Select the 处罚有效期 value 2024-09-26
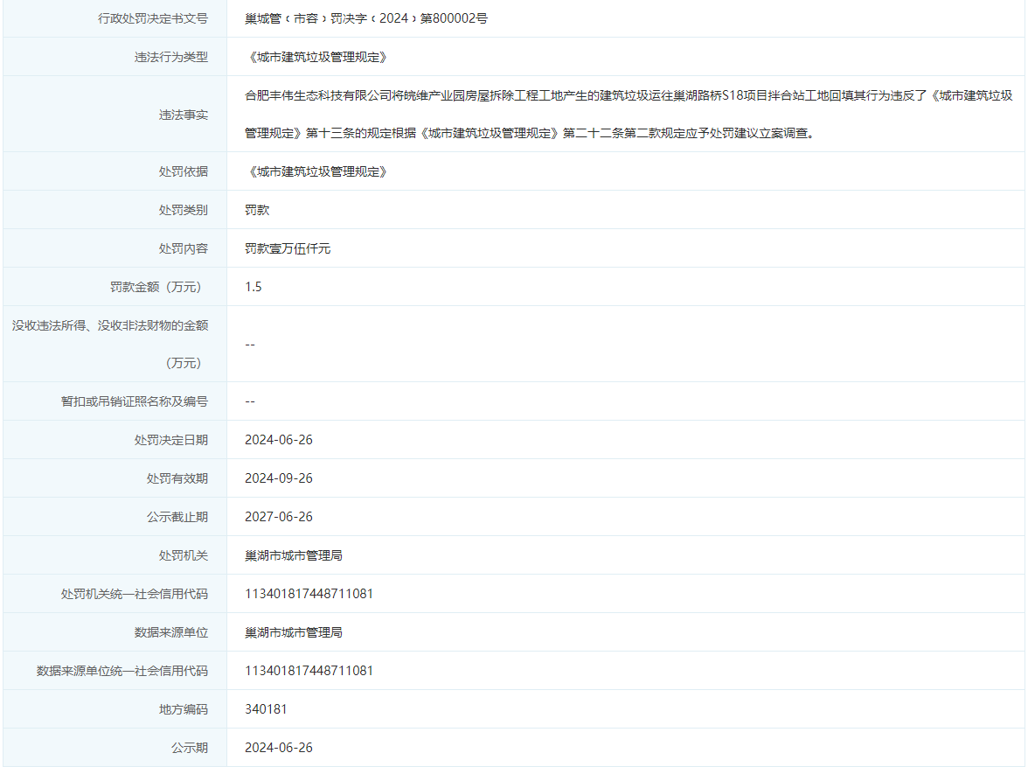This screenshot has height=767, width=1028. tap(281, 478)
